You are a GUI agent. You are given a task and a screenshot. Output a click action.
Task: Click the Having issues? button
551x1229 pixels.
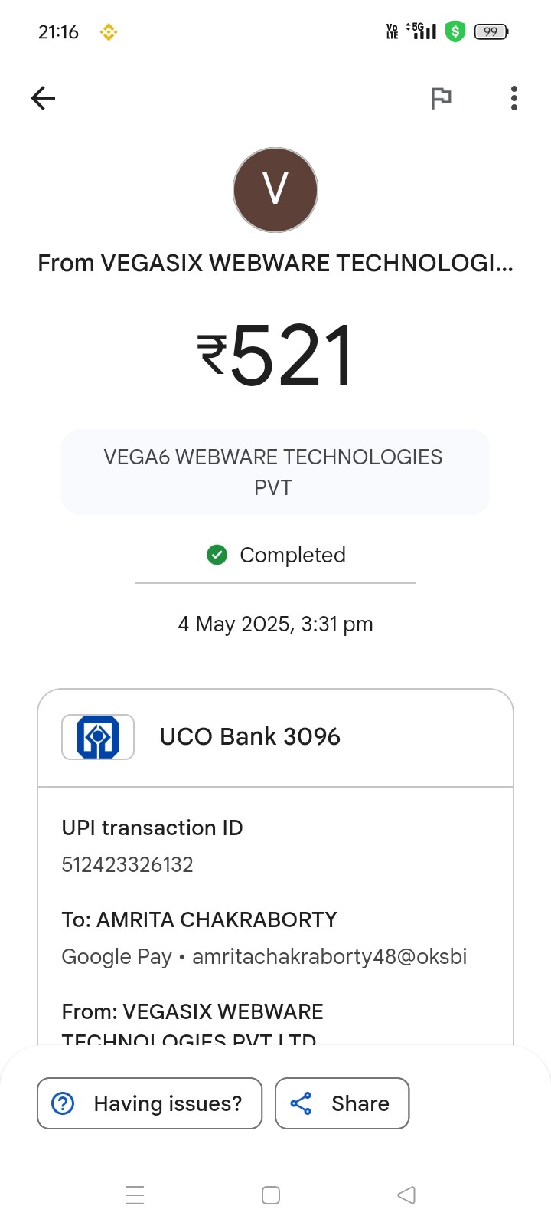150,1103
